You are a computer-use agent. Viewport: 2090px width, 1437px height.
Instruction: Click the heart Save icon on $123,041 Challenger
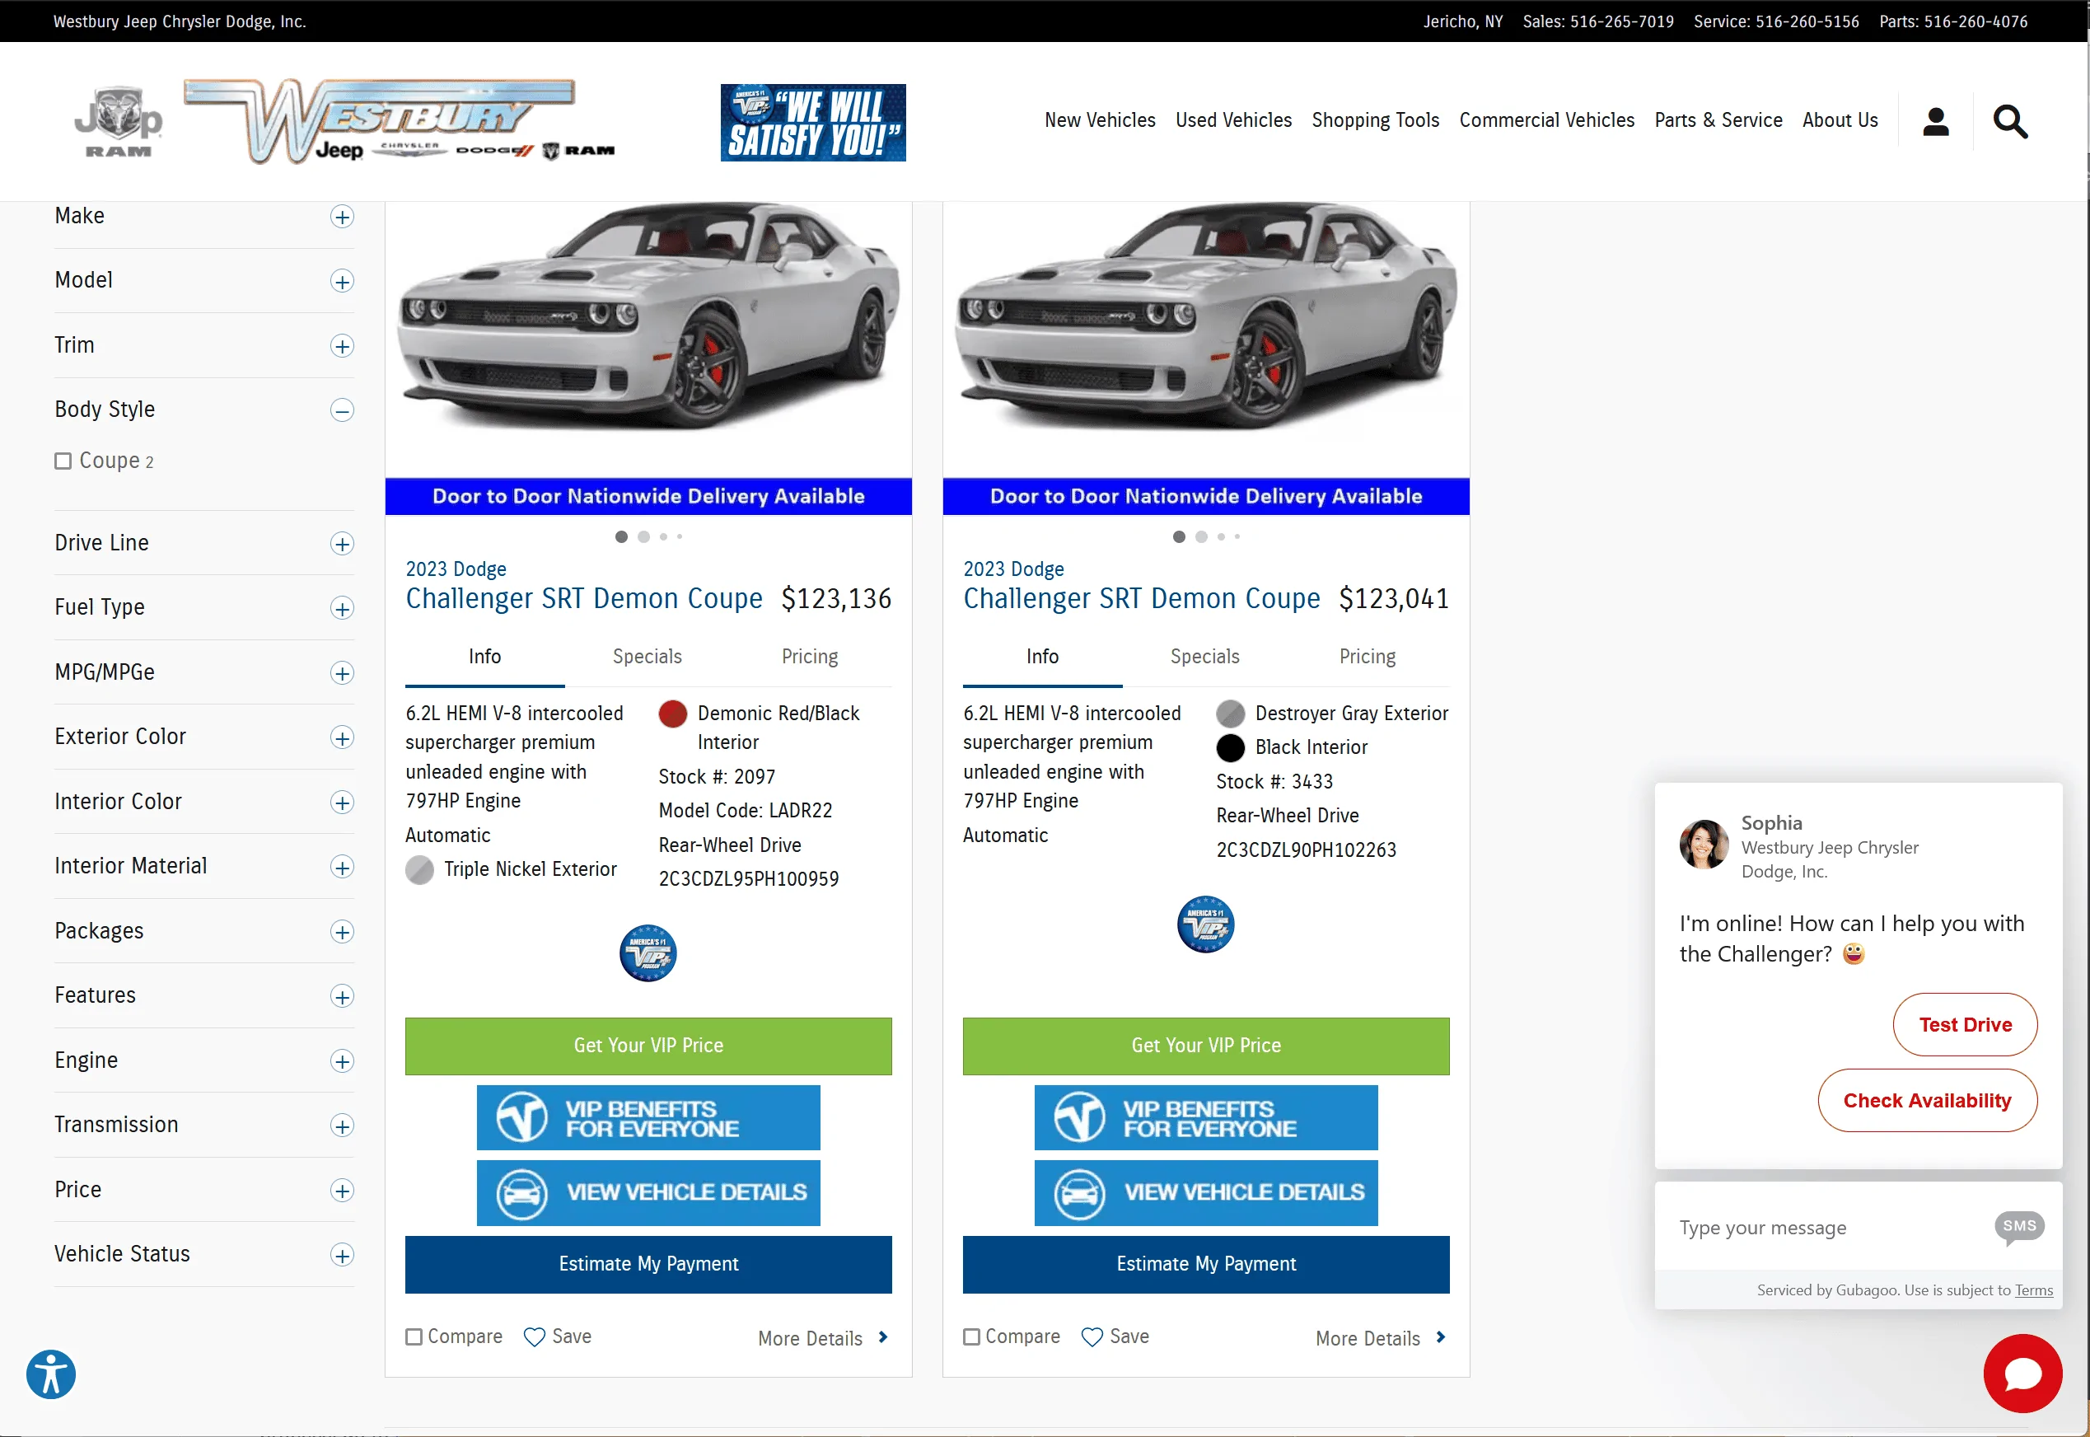coord(1092,1337)
